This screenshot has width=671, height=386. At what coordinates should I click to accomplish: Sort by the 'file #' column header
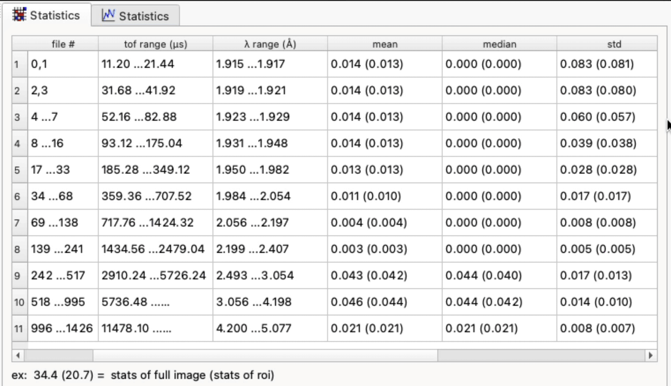[x=63, y=44]
